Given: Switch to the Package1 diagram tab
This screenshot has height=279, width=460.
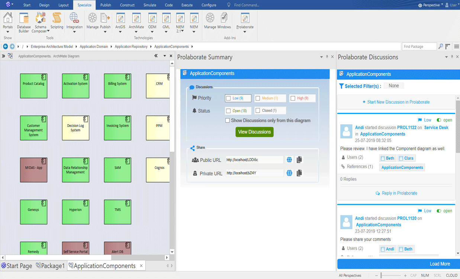Looking at the screenshot, I should tap(51, 266).
